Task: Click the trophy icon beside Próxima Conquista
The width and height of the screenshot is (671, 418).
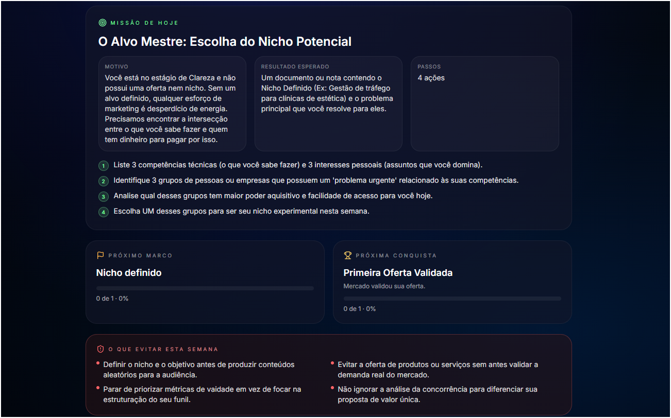Action: pos(347,255)
